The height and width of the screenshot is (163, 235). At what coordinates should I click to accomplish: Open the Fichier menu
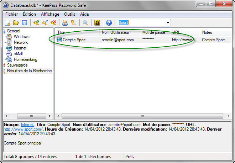click(11, 14)
